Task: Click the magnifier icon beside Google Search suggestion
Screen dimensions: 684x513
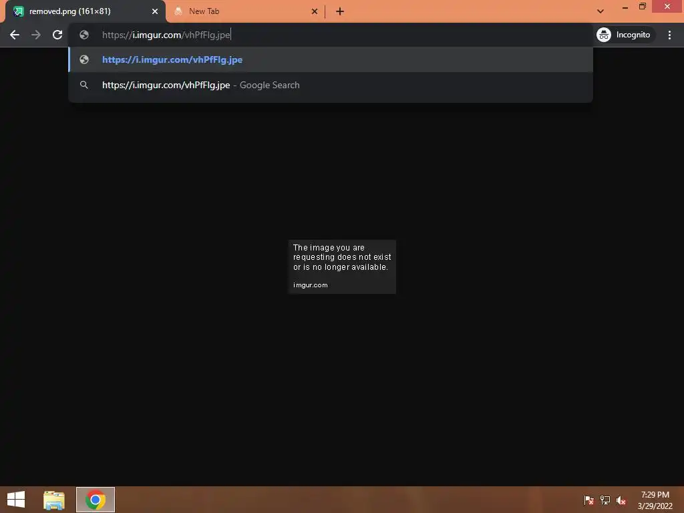Action: [x=84, y=85]
